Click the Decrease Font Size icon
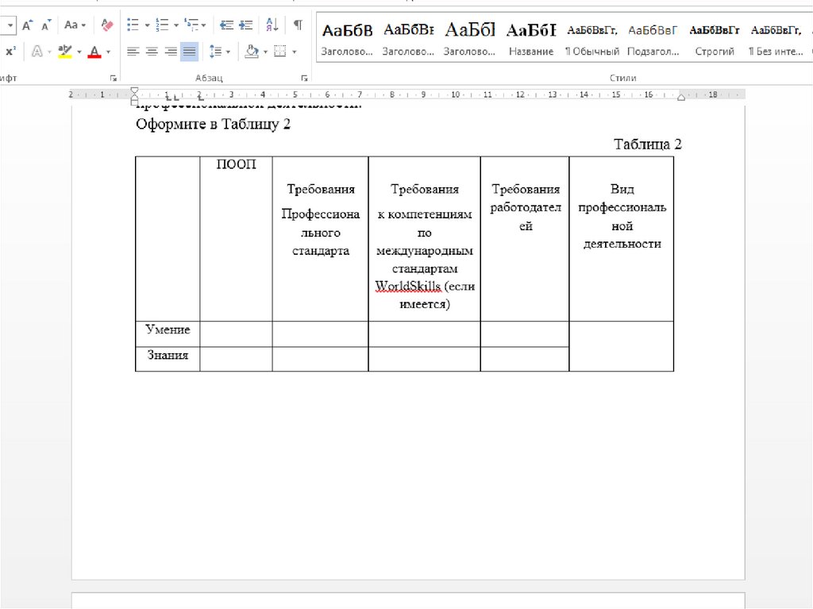 pos(46,25)
